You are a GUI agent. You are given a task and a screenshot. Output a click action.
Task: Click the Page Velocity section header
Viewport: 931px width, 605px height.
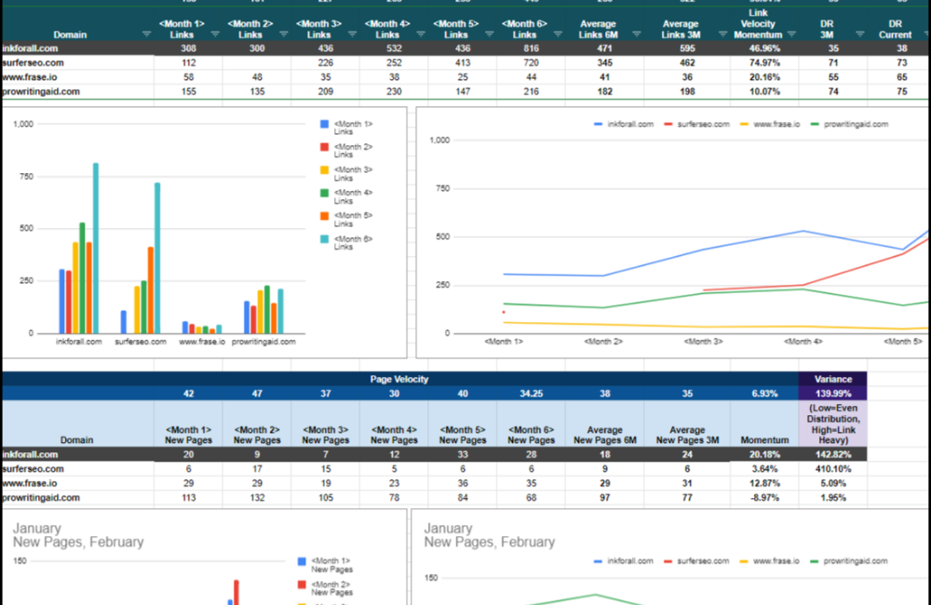pyautogui.click(x=399, y=379)
